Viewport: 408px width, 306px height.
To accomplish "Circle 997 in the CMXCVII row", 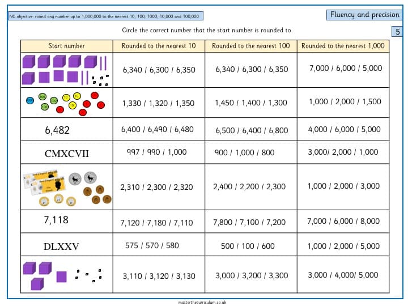I will point(133,152).
